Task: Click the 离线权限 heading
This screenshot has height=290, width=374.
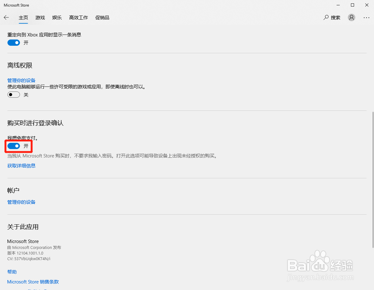Action: [20, 66]
